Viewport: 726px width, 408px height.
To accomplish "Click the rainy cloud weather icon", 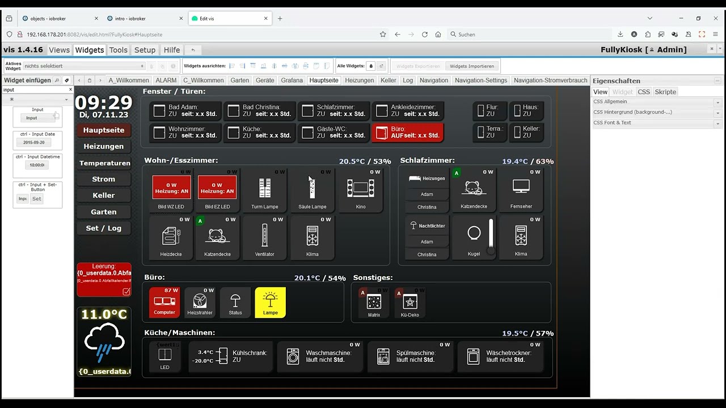I will [x=104, y=344].
